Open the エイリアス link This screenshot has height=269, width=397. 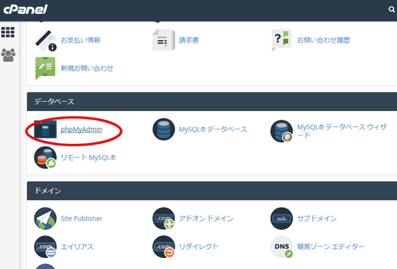point(77,247)
